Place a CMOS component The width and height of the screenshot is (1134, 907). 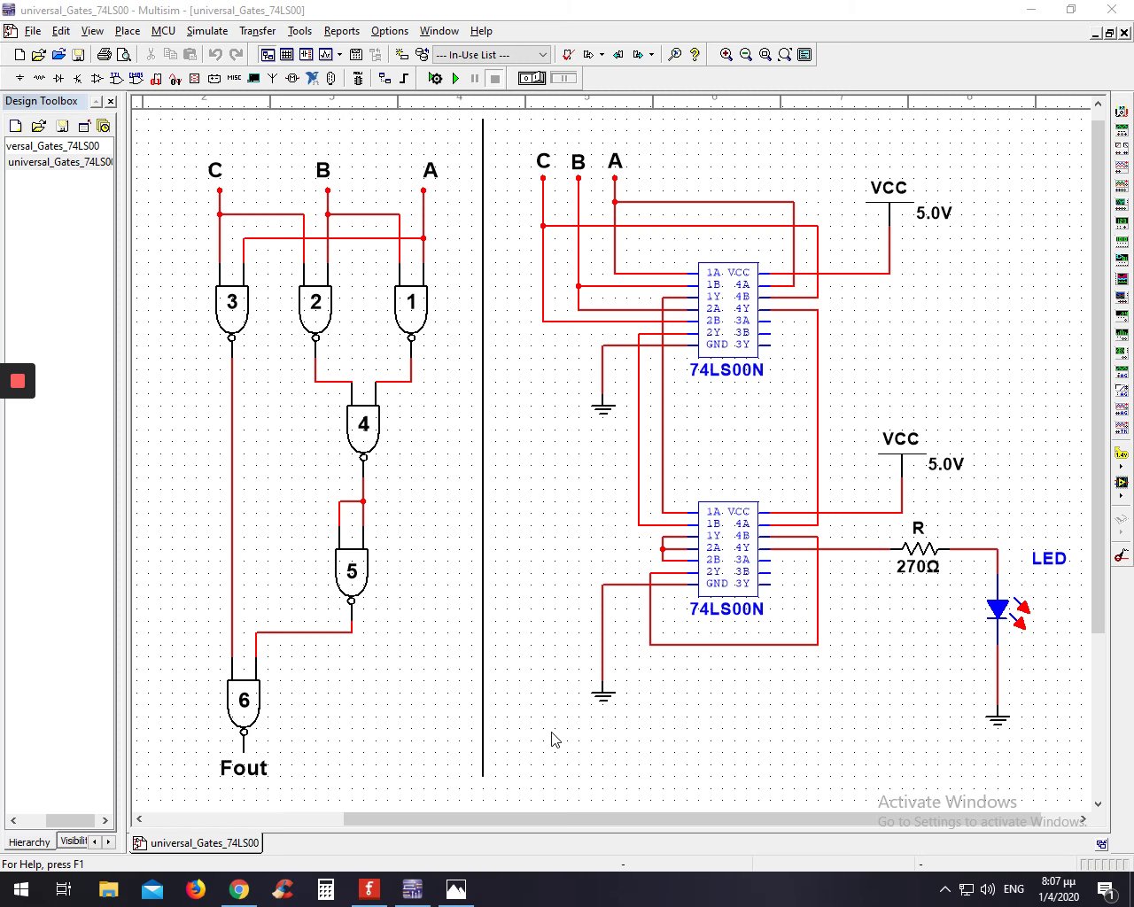[x=136, y=79]
